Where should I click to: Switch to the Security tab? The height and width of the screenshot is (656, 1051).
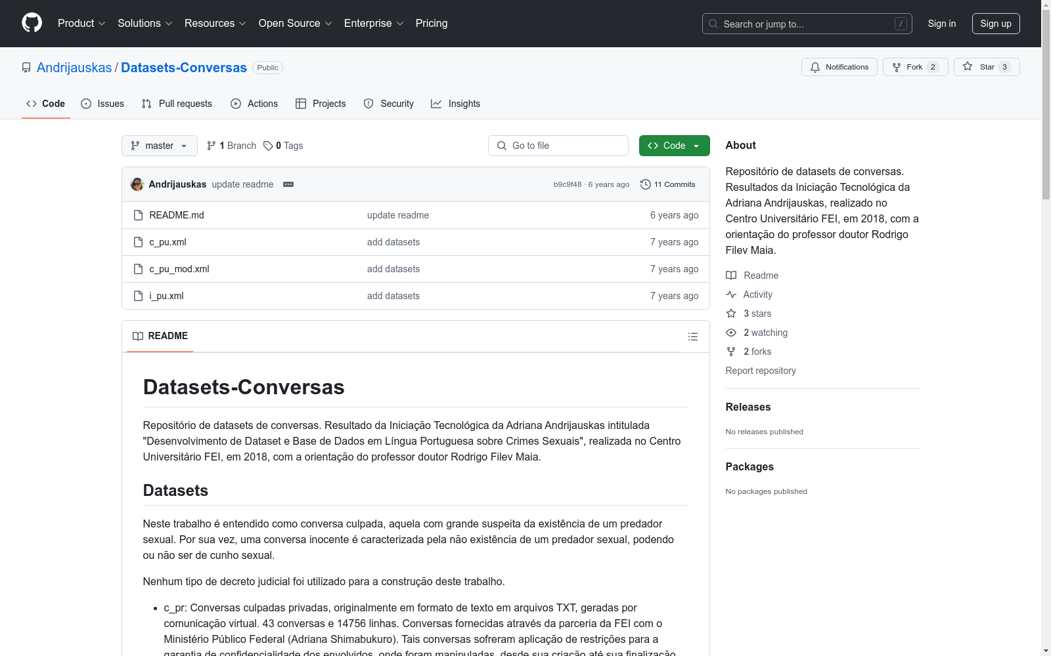[x=389, y=104]
